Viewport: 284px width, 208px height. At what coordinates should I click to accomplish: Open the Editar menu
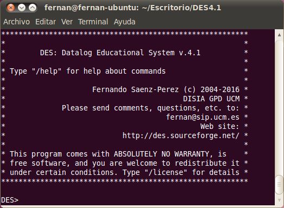click(x=46, y=22)
